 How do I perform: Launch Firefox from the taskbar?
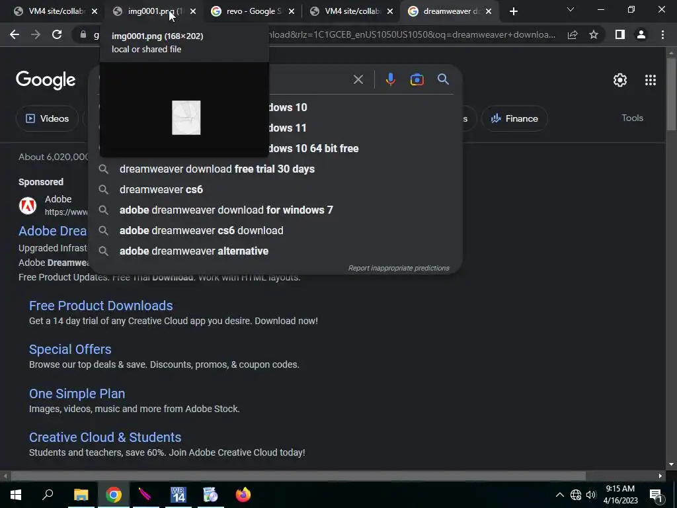point(243,495)
